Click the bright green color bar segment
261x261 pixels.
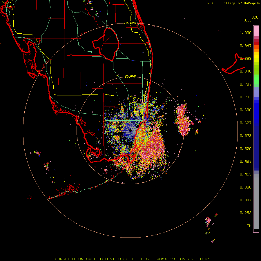[x=256, y=79]
